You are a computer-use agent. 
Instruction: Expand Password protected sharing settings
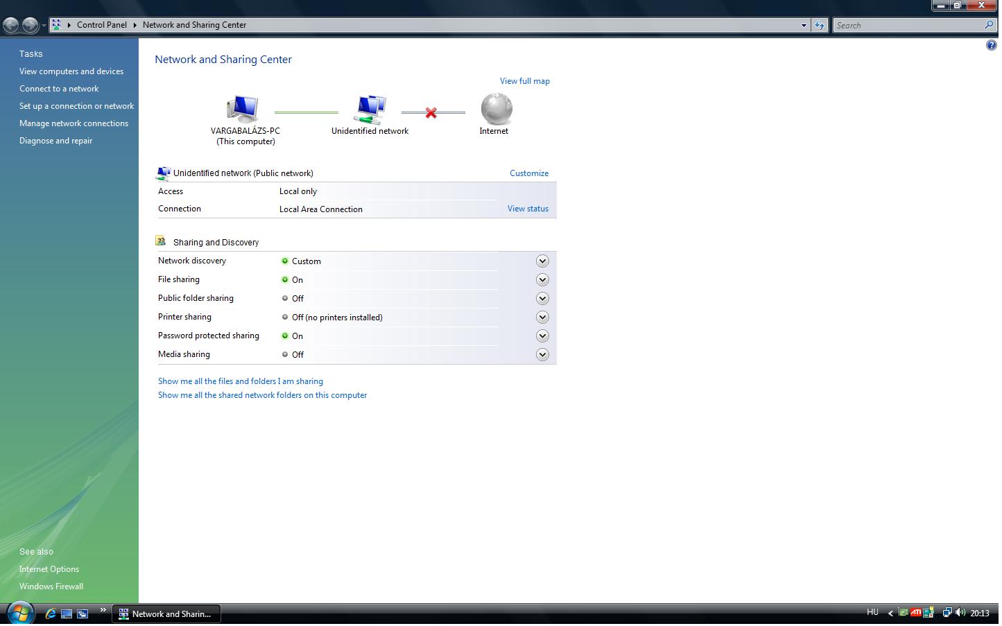pos(542,336)
